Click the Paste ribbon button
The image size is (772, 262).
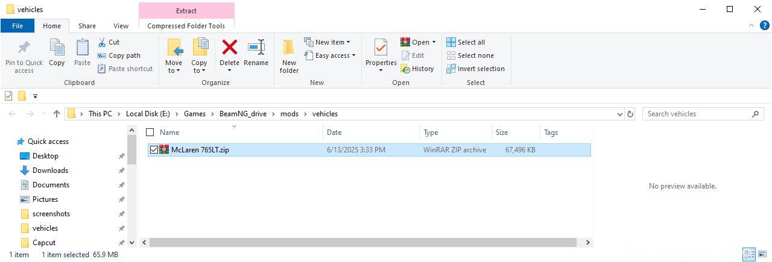82,53
